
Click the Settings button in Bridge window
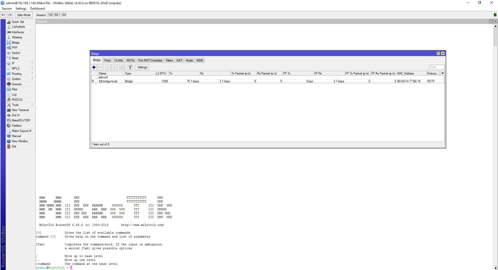[x=142, y=67]
